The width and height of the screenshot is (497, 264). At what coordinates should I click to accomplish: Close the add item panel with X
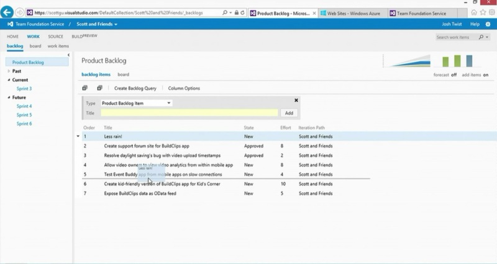[296, 100]
